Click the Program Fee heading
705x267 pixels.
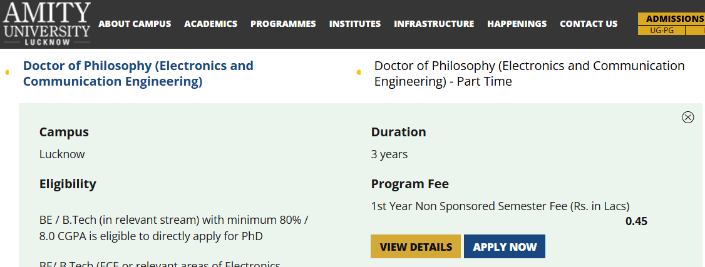[409, 184]
